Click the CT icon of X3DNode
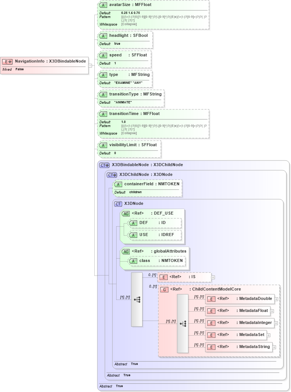Image resolution: width=291 pixels, height=392 pixels. (118, 204)
